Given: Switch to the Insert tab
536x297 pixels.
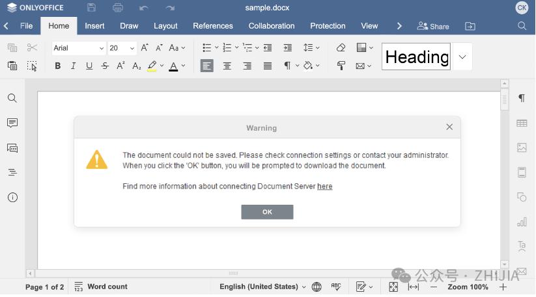Looking at the screenshot, I should (x=94, y=26).
